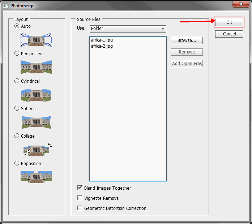252x224 pixels.
Task: Click the Auto layout preview icon
Action: tap(36, 39)
